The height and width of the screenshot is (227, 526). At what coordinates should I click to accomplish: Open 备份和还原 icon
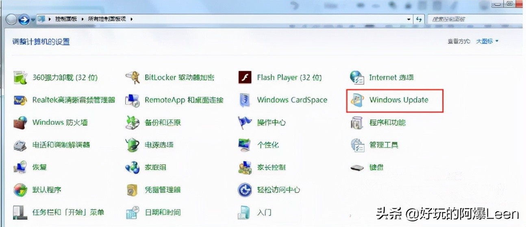pos(133,122)
